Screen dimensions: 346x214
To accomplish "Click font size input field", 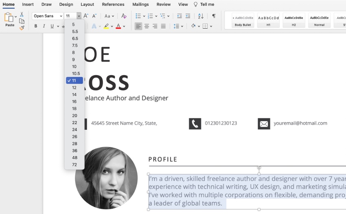I will click(70, 16).
